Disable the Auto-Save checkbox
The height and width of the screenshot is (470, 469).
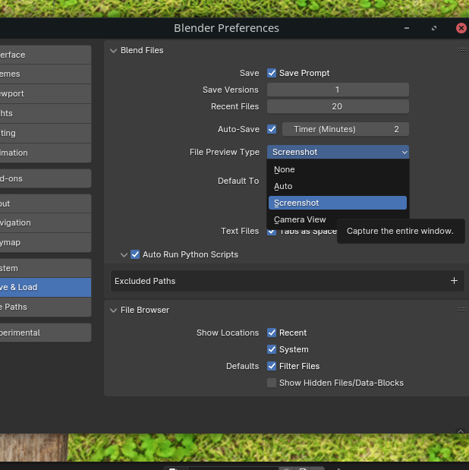click(x=272, y=129)
